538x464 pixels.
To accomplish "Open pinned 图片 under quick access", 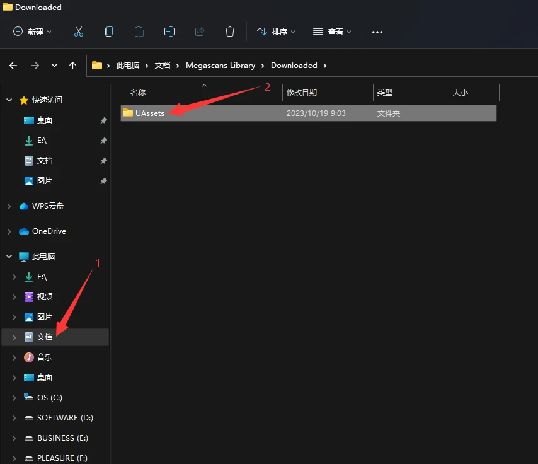I will (45, 181).
